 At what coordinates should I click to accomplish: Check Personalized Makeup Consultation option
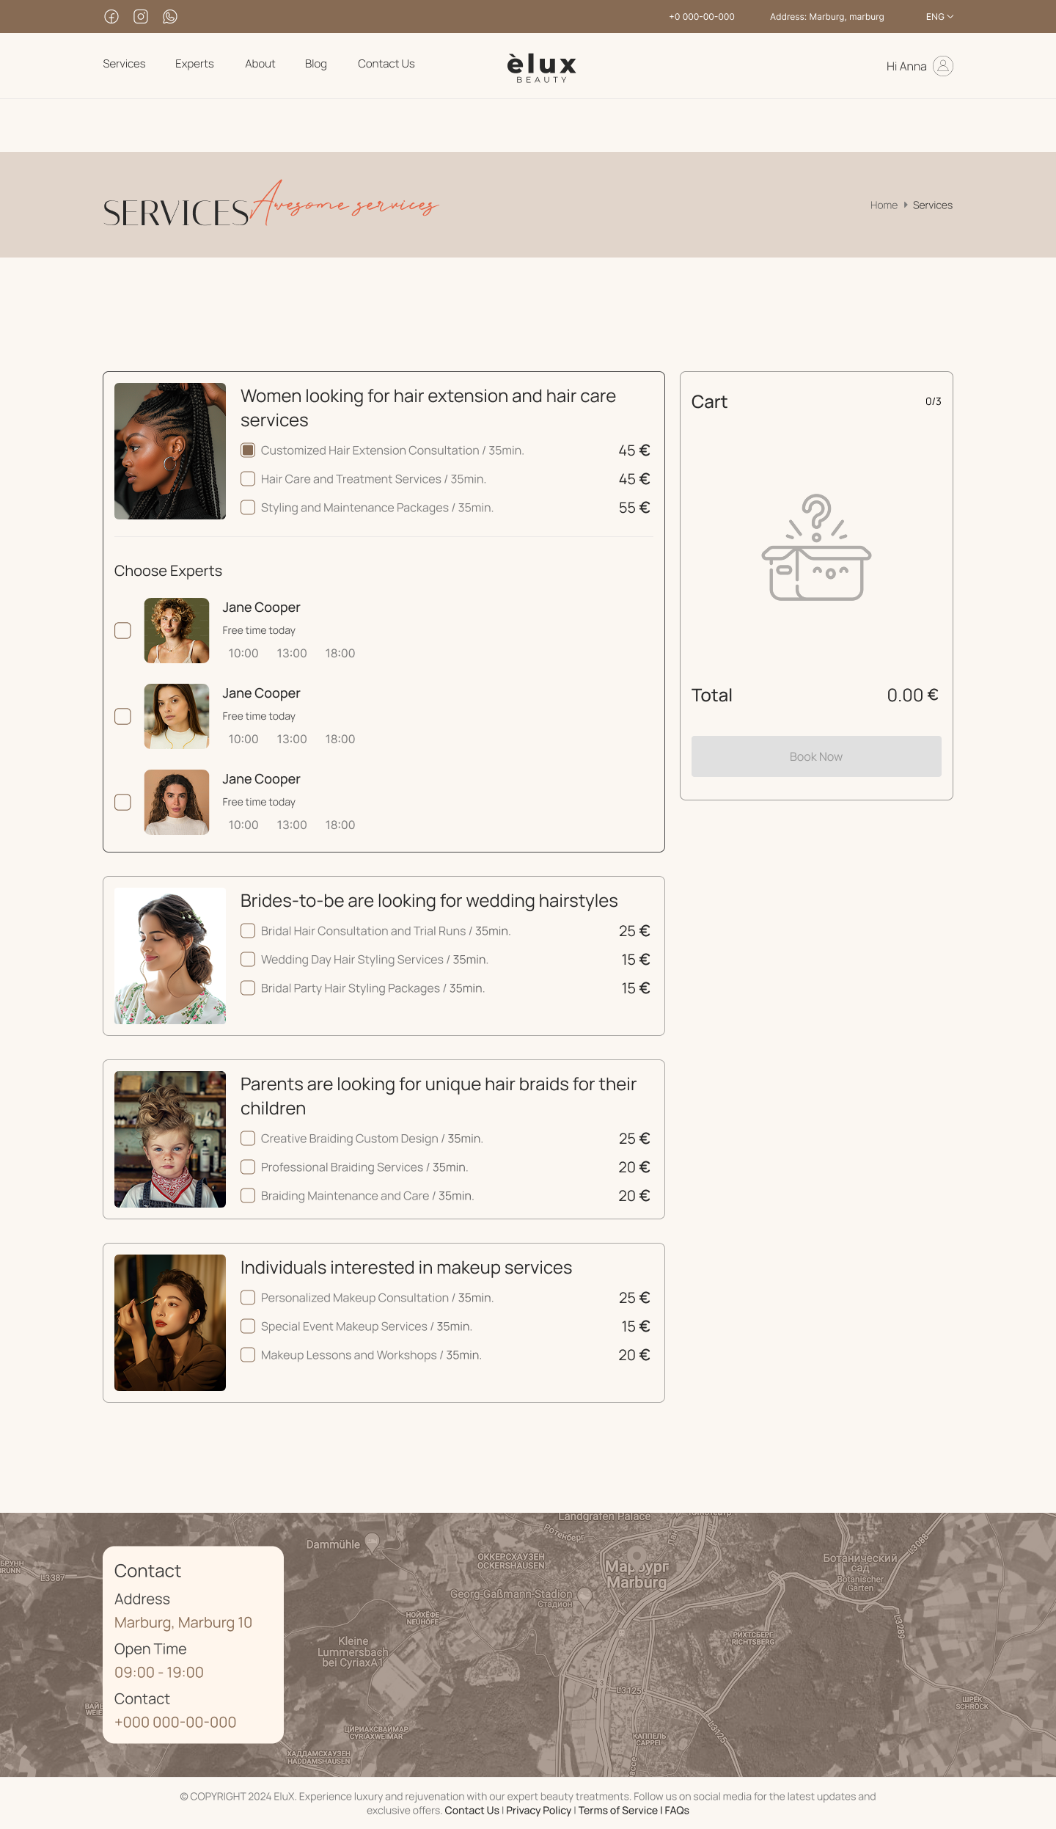tap(248, 1297)
